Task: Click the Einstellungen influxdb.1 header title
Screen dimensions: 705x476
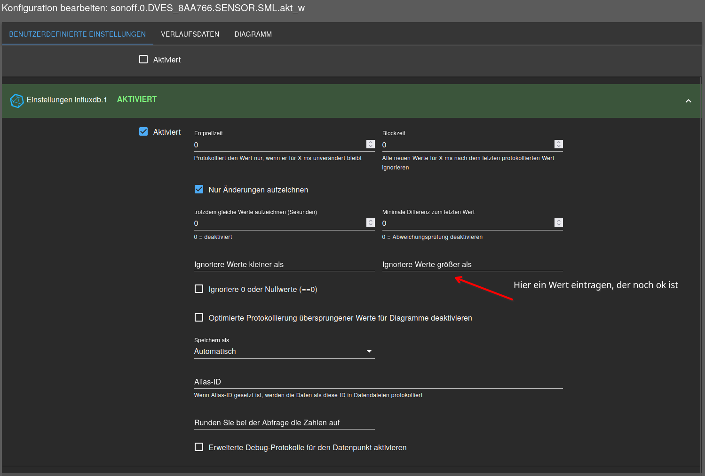Action: (67, 100)
